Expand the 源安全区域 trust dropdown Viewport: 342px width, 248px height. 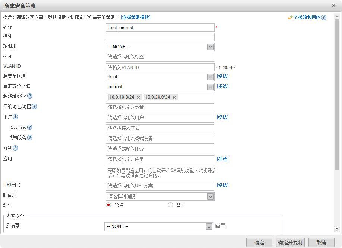210,77
